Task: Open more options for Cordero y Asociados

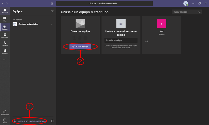Action: point(52,24)
